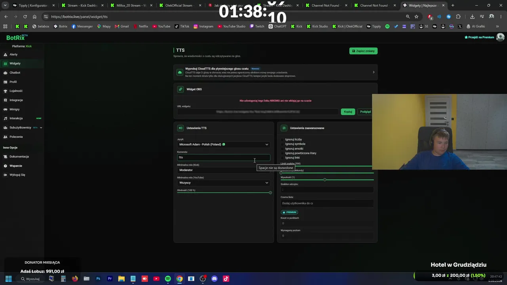
Task: Click the Wymagany poziom field
Action: (x=327, y=236)
